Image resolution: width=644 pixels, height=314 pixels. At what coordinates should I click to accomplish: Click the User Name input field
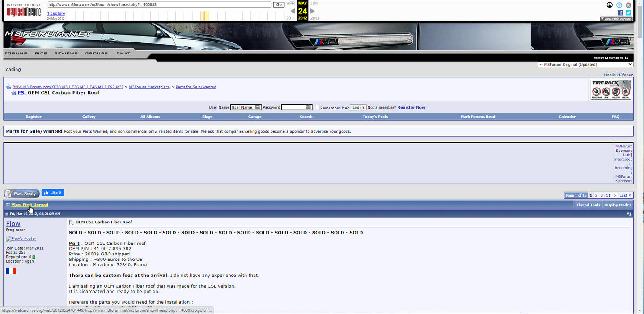tap(246, 107)
